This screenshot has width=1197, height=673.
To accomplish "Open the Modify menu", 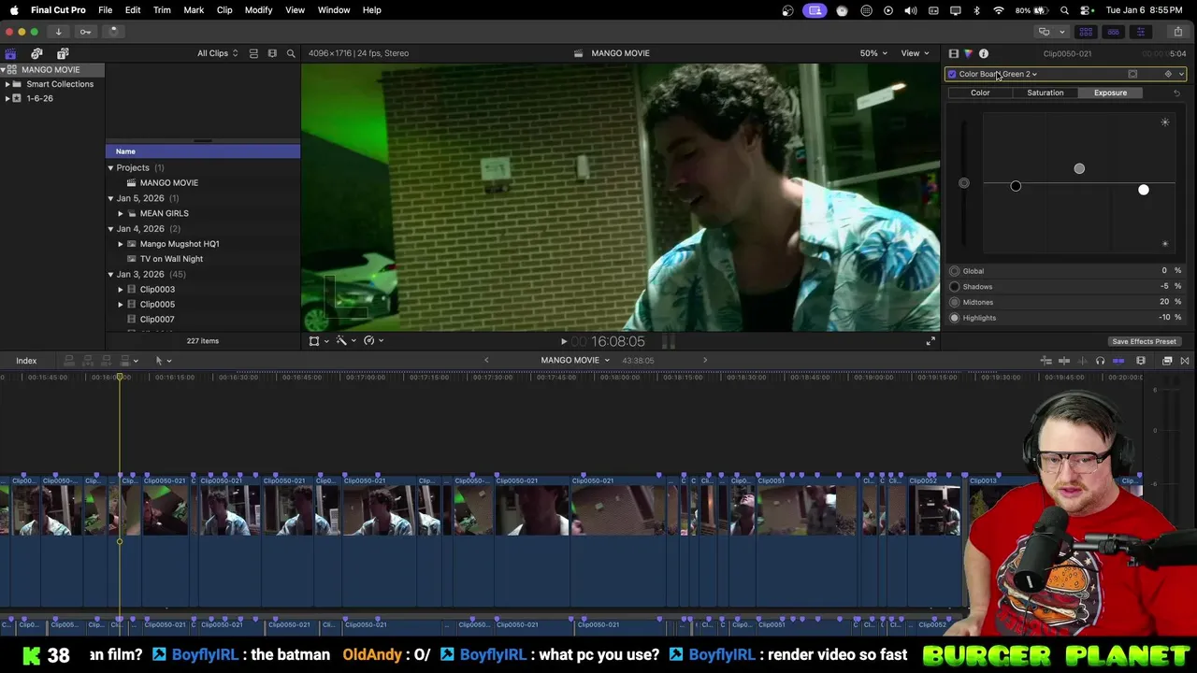I will pyautogui.click(x=258, y=10).
